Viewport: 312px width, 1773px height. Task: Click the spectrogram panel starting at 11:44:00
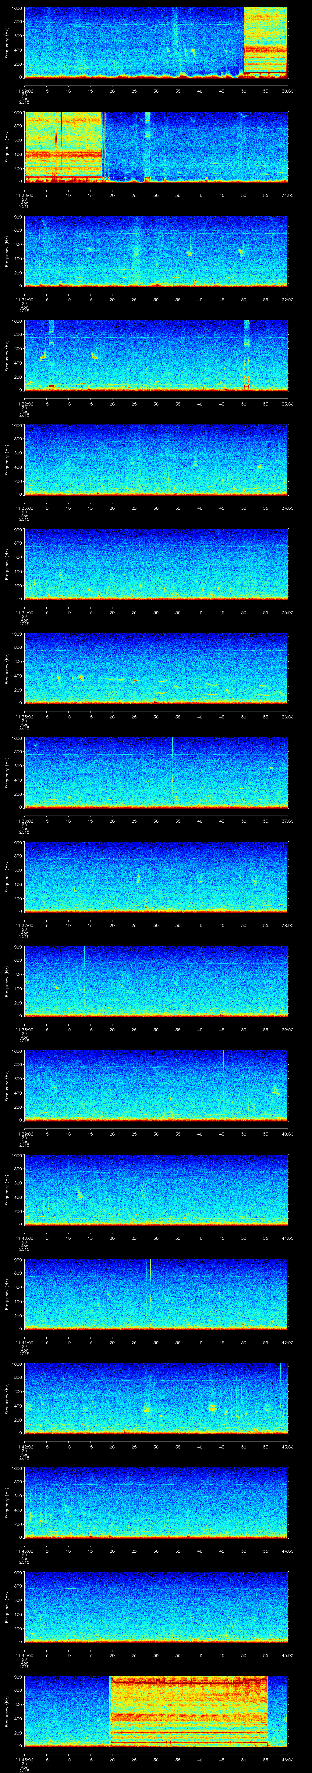156,1606
